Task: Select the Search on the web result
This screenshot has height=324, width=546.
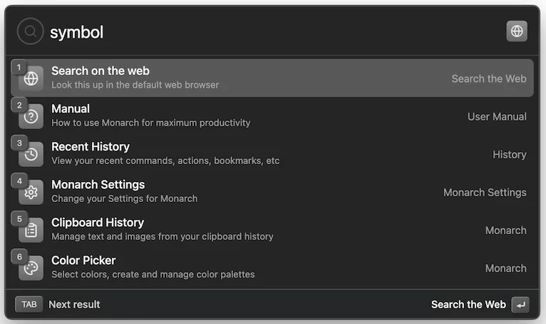Action: [x=271, y=79]
